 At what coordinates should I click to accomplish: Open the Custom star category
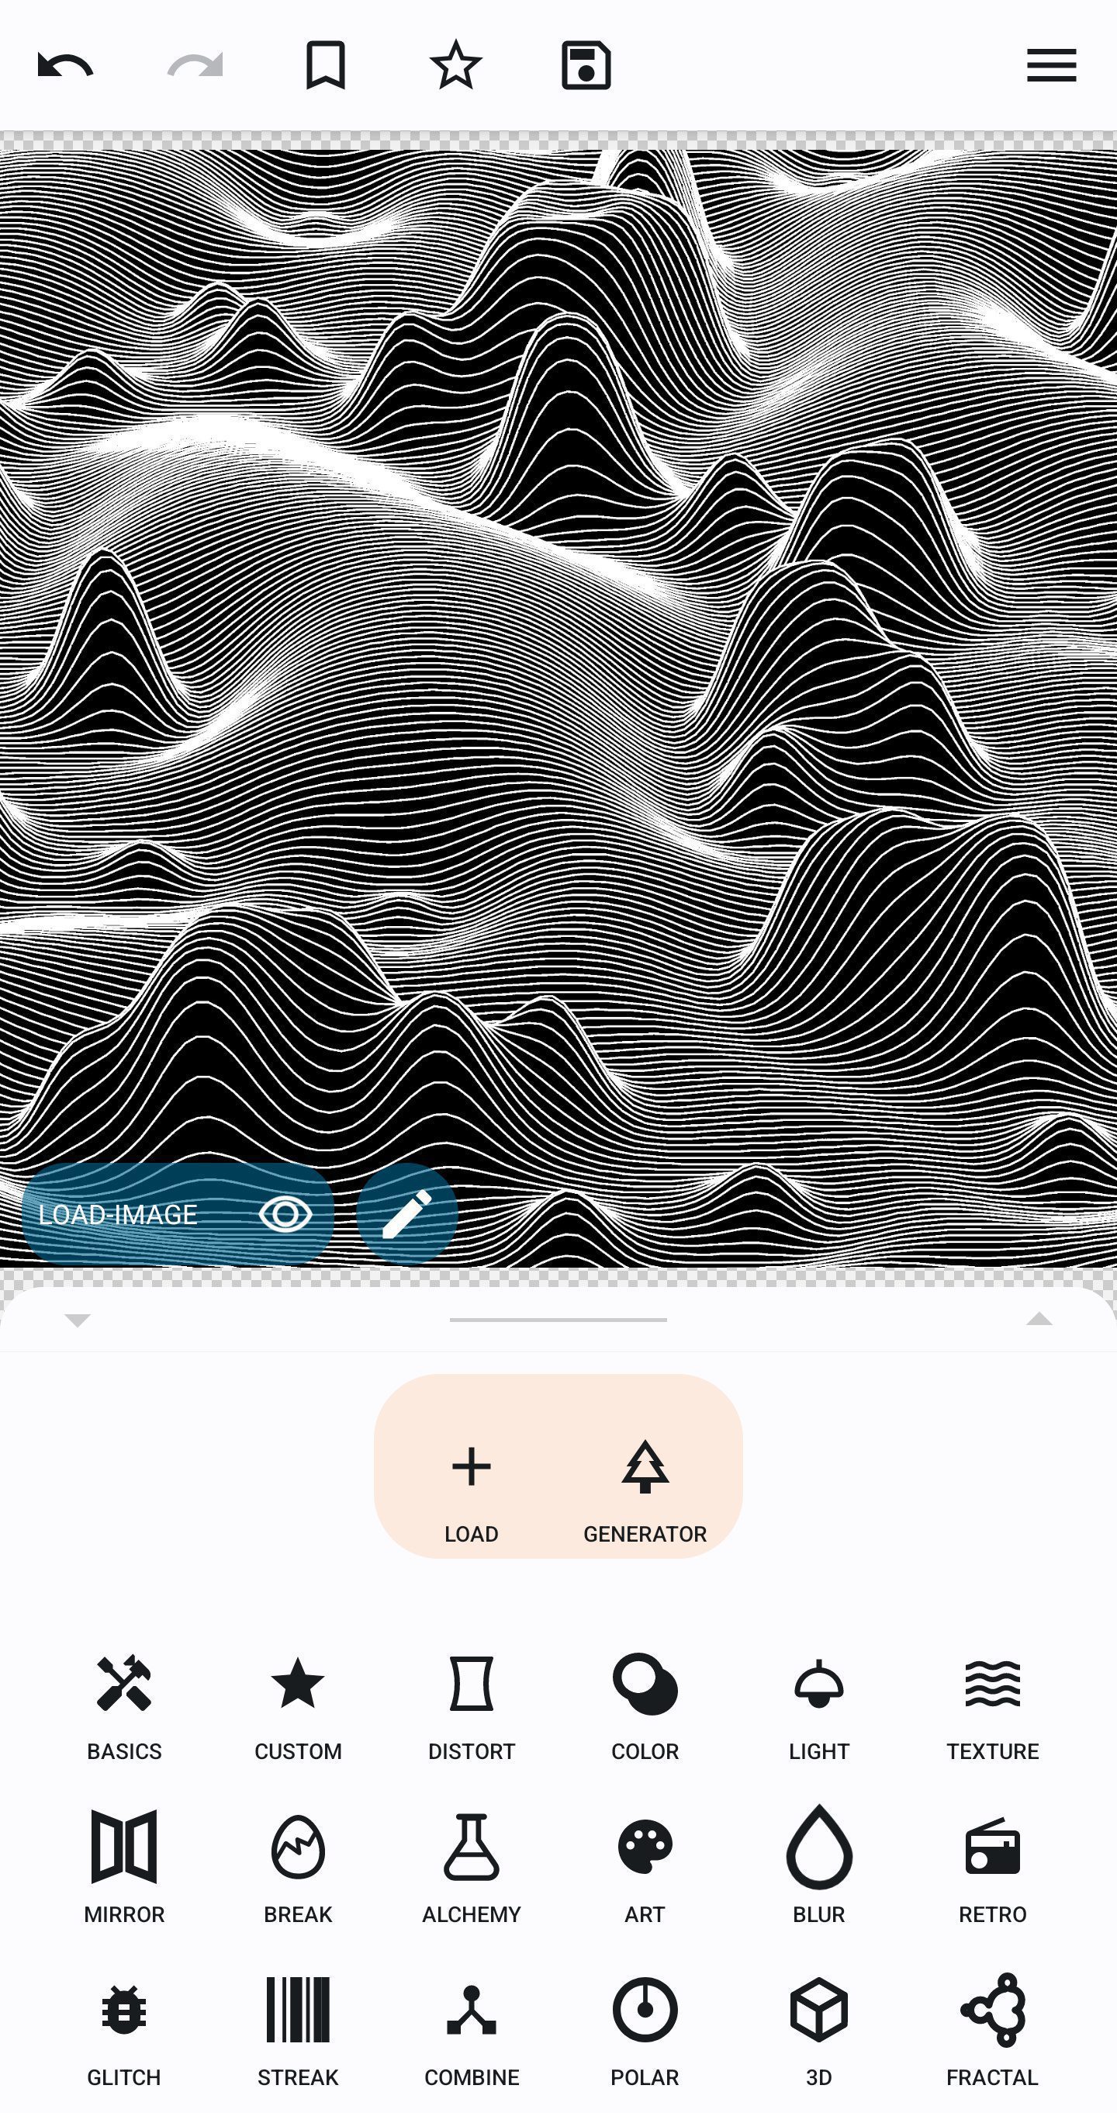(298, 1708)
